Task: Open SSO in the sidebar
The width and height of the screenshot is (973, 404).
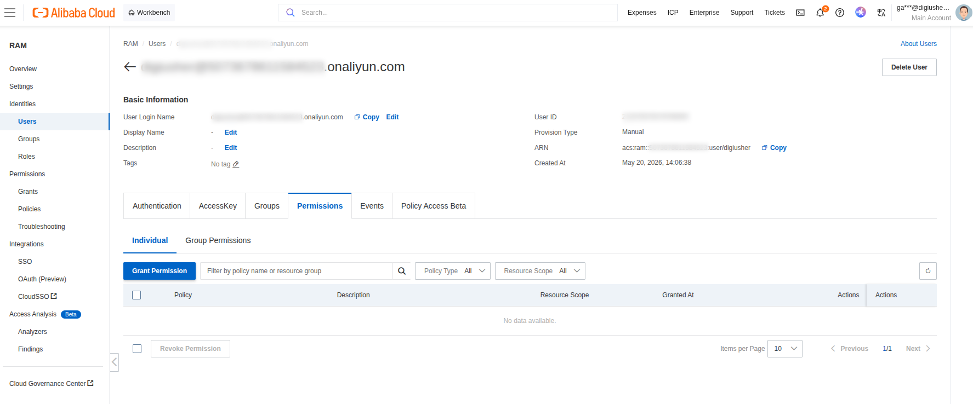Action: (25, 262)
